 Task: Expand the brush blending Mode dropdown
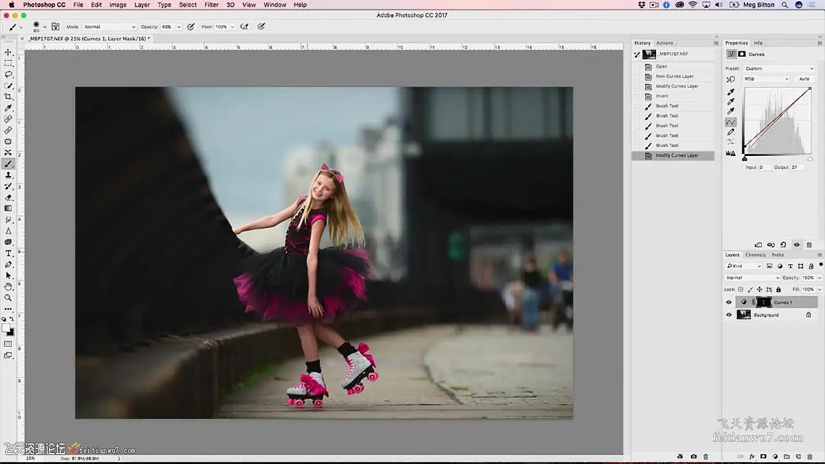click(110, 27)
